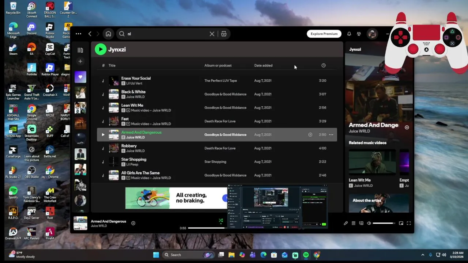Click the Title column header

112,65
